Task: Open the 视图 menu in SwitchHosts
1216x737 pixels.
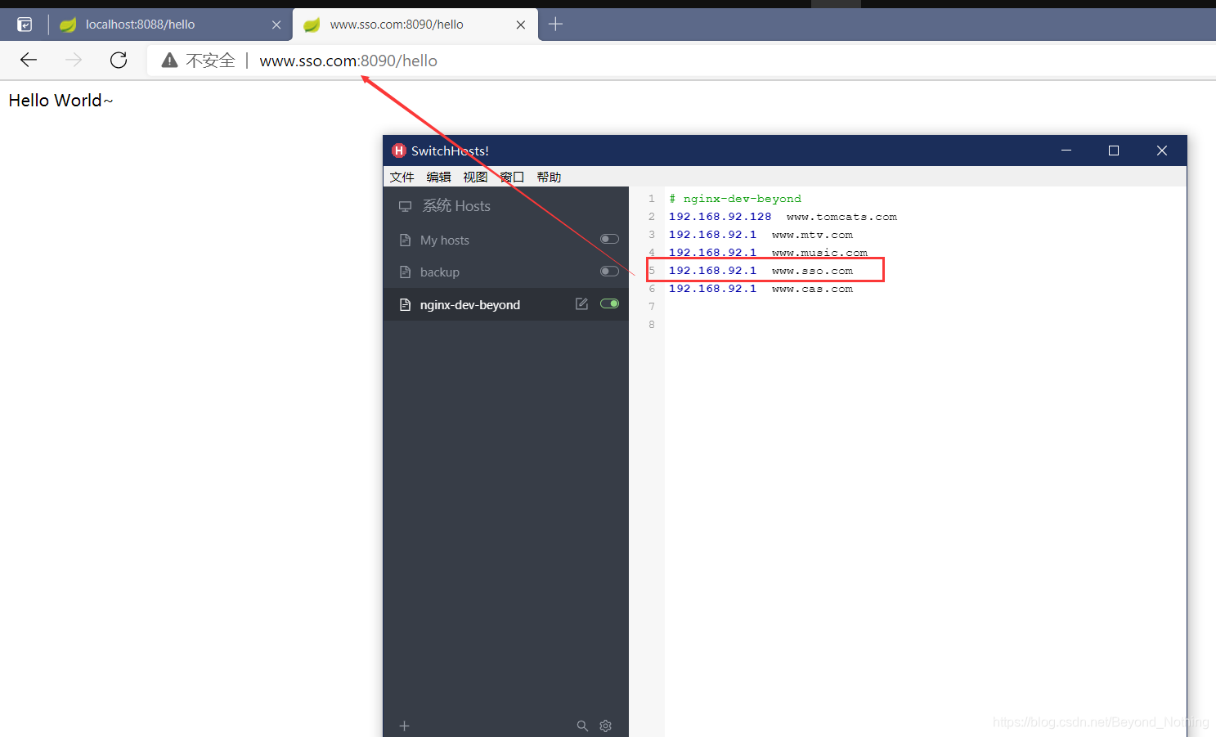Action: (x=475, y=177)
